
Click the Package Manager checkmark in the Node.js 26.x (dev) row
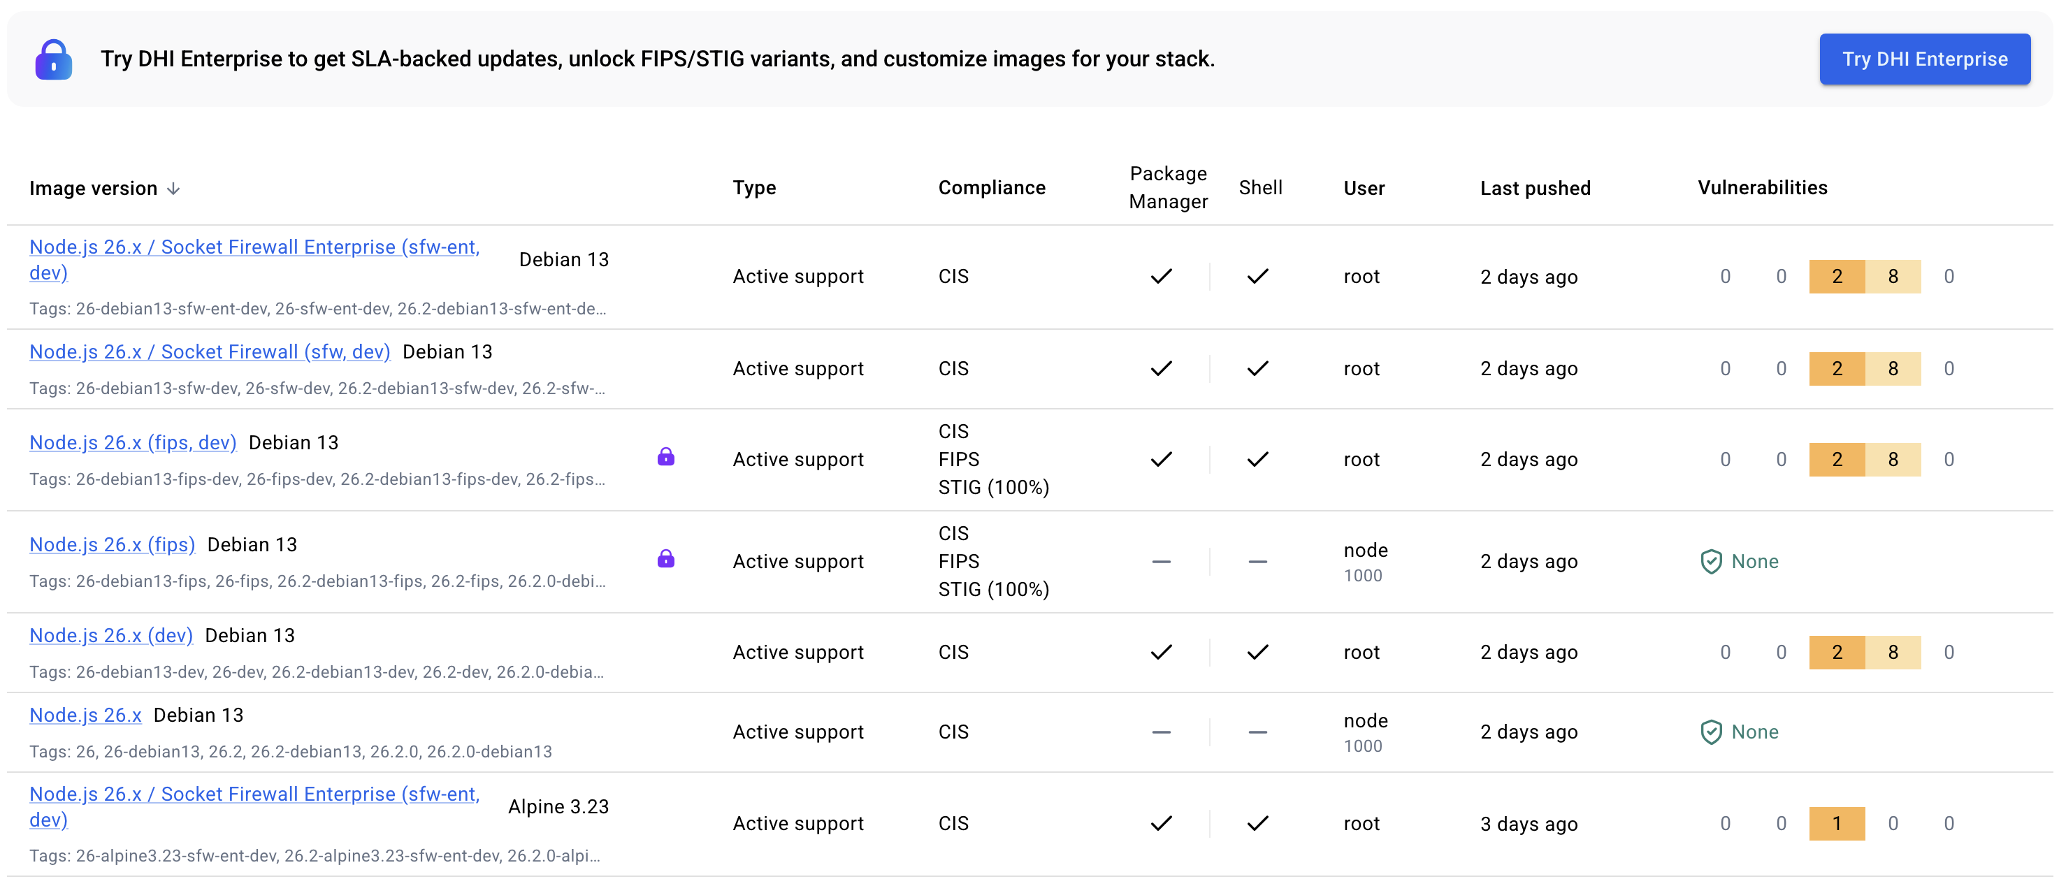pos(1162,652)
